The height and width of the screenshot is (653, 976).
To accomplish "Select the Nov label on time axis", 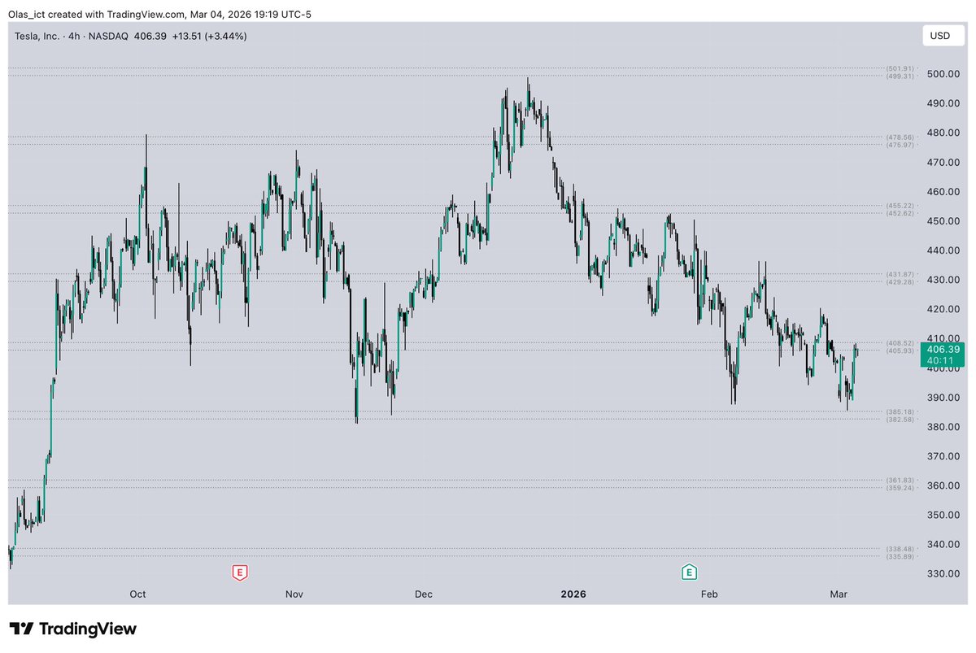I will click(x=294, y=594).
